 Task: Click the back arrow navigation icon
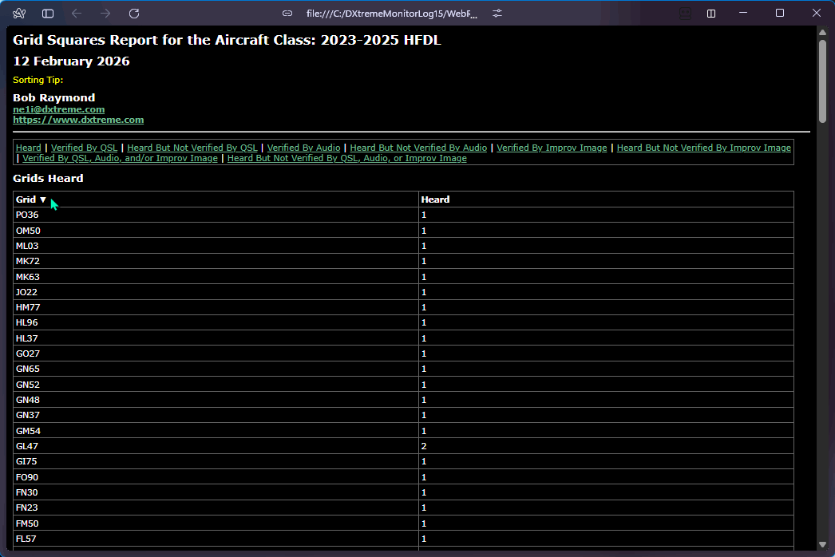tap(77, 14)
